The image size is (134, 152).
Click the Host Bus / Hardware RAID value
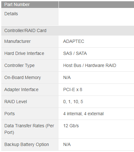pyautogui.click(x=90, y=65)
